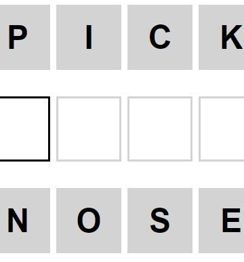Click the last tile of word NOSE

(x=222, y=221)
